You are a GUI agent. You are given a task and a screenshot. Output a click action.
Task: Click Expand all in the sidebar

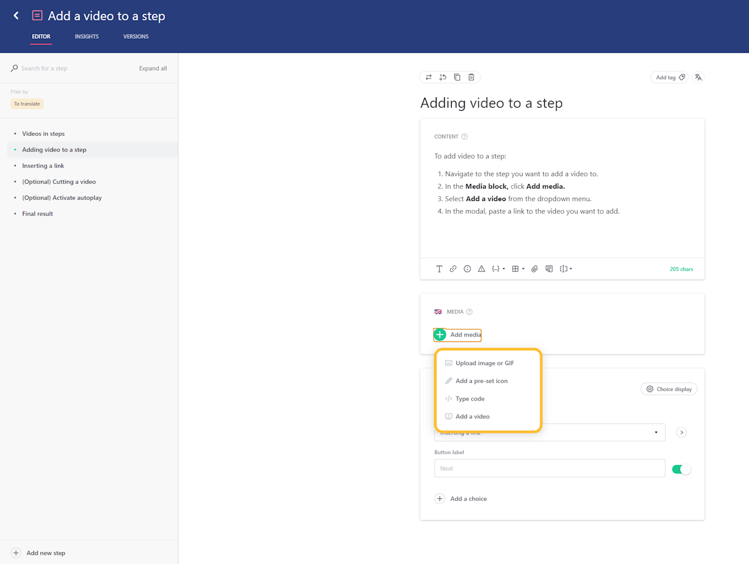click(153, 69)
